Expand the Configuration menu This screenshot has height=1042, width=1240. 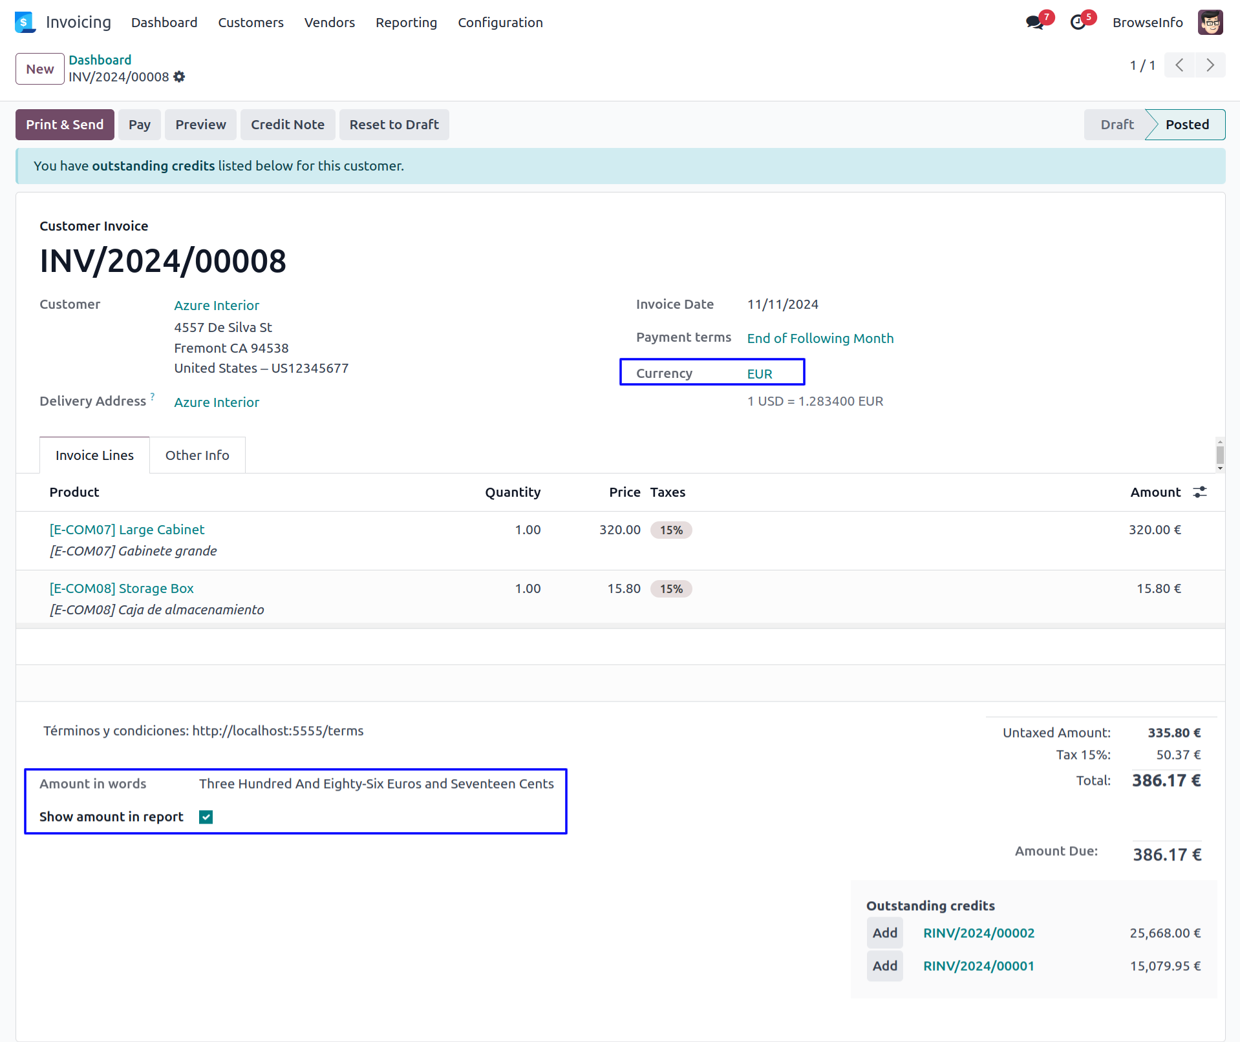tap(500, 23)
